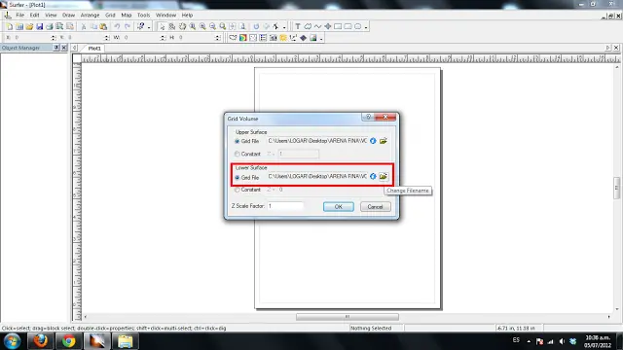Viewport: 623px width, 350px height.
Task: Select the Text tool icon
Action: (298, 26)
